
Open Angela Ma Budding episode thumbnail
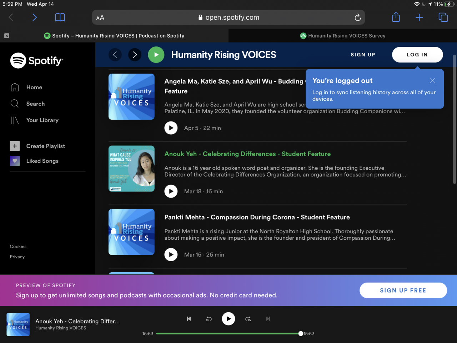click(x=131, y=96)
